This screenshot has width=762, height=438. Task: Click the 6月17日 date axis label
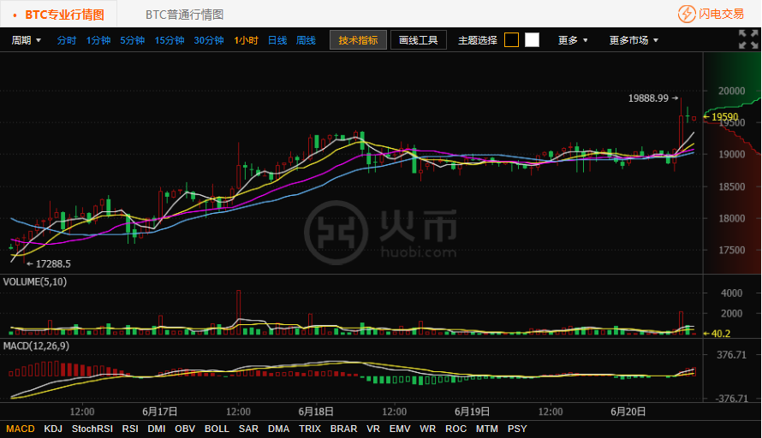click(160, 411)
